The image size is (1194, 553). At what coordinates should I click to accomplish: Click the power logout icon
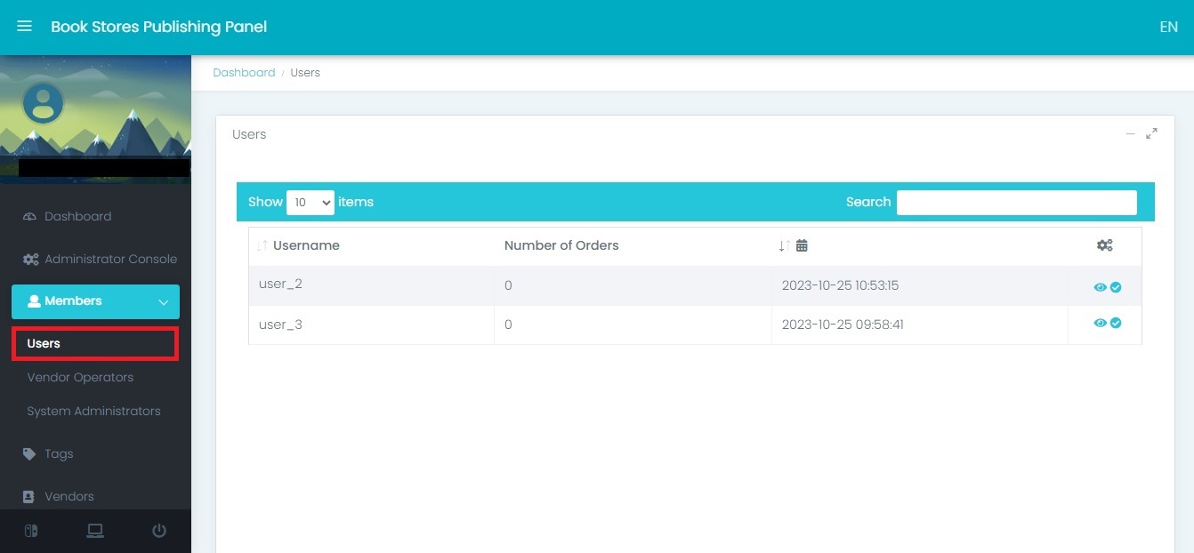(x=159, y=531)
